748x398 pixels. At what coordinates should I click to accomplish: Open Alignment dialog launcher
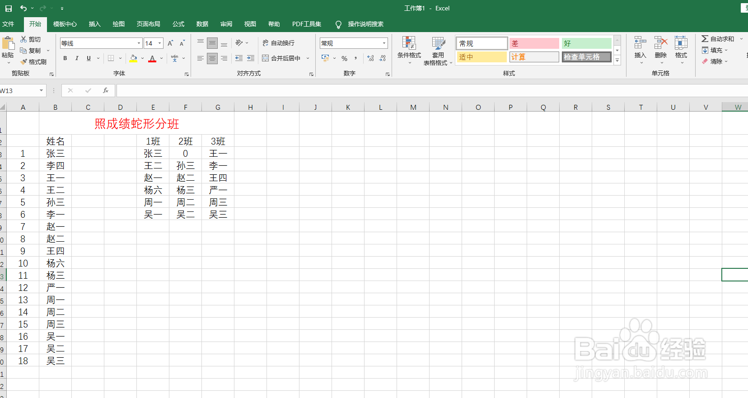[x=311, y=74]
